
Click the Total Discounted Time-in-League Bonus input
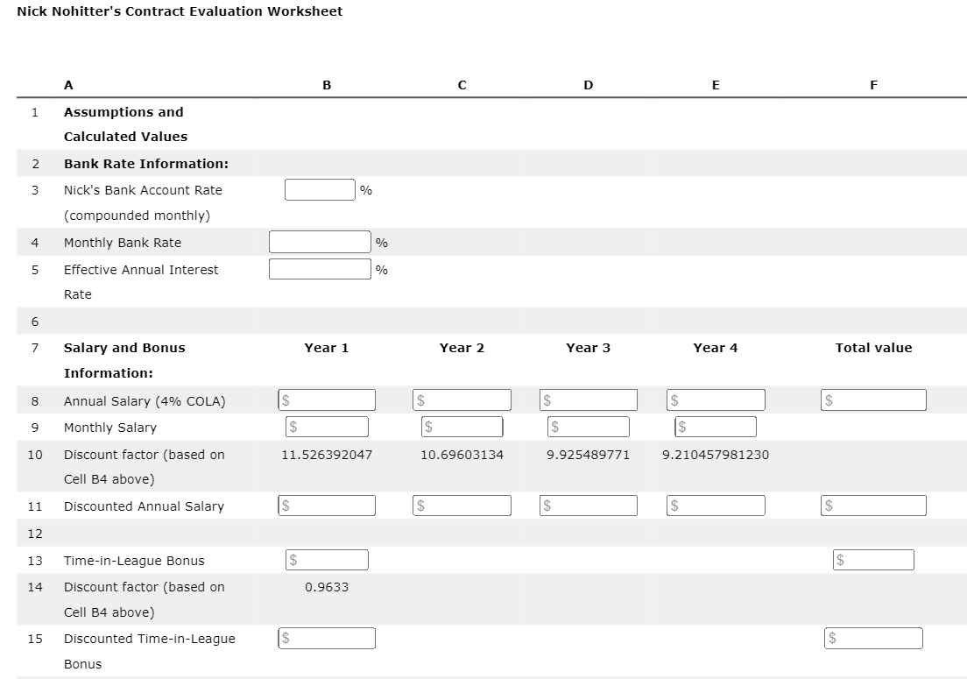(873, 637)
